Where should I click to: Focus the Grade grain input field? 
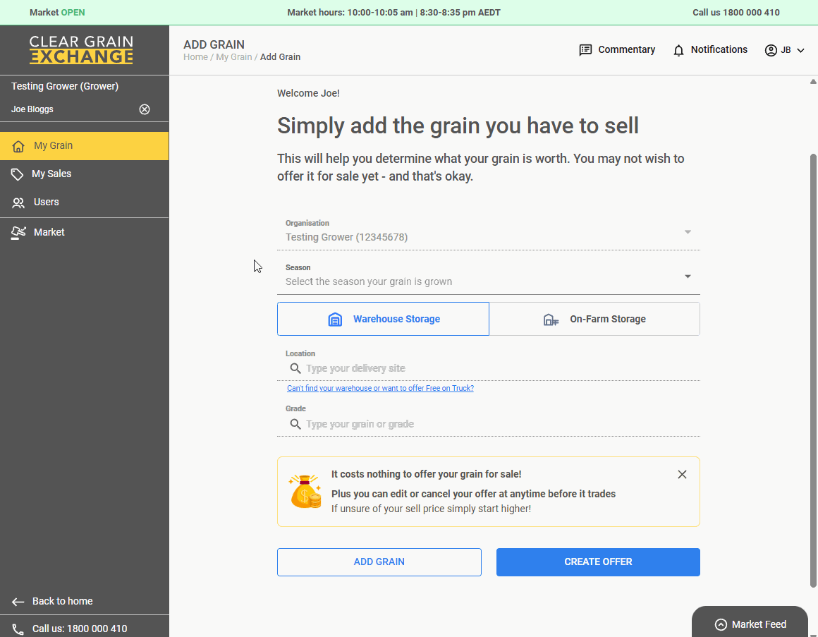point(488,424)
